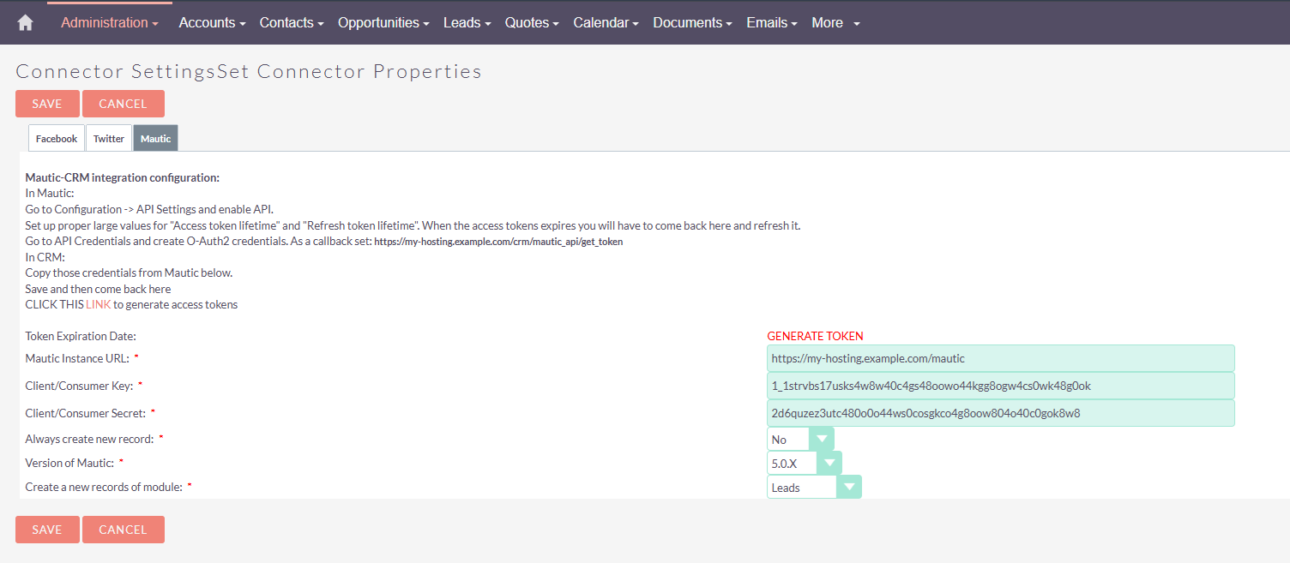Click the 'Always create new record:' label
Screen dimensions: 1290x563
[89, 439]
